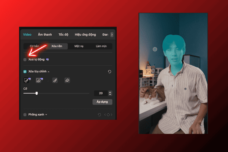Screen dimensions: 228x152
Task: Expand the Phông xanh section arrow
Action: click(46, 114)
